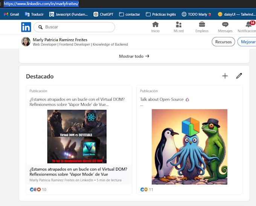
Task: Click the headline Web Developer | Frontend Developer
Action: [80, 44]
